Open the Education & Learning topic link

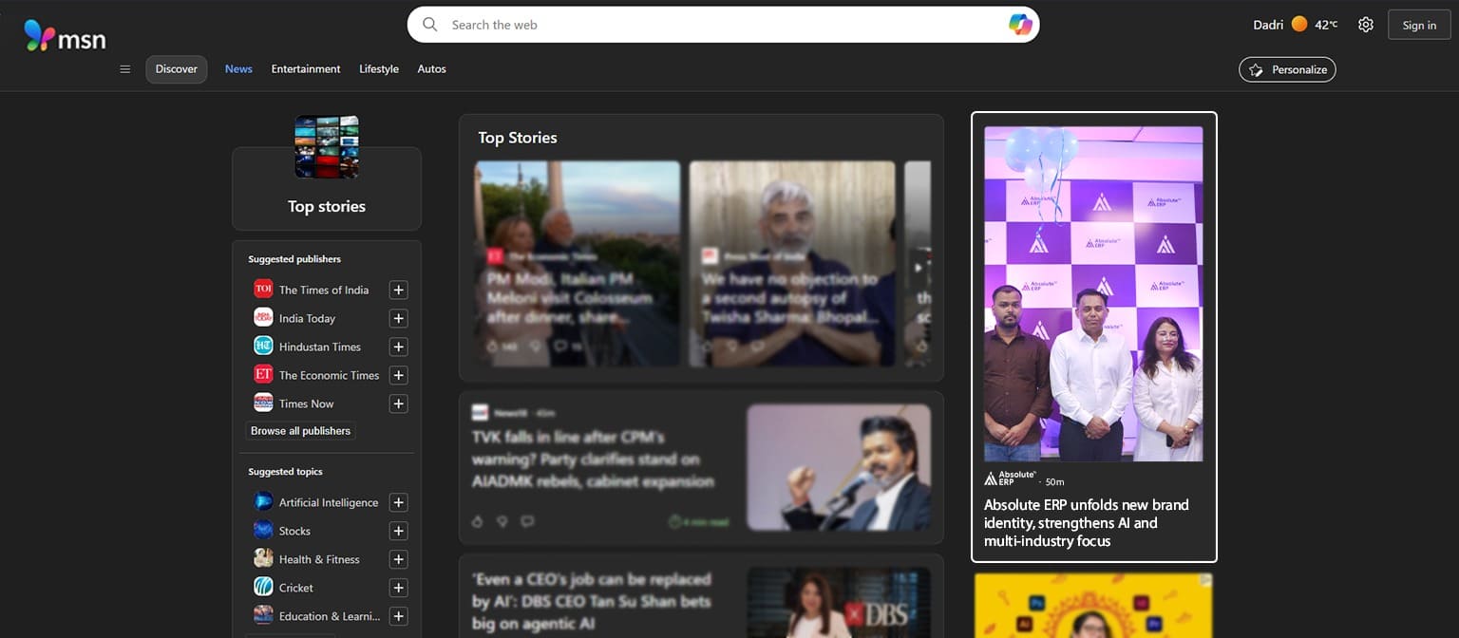tap(330, 616)
